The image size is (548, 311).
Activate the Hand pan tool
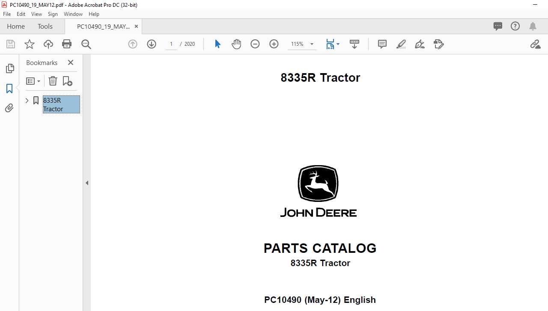[x=236, y=44]
